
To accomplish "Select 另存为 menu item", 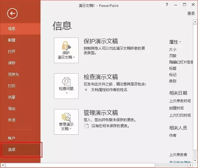I will [x=20, y=75].
